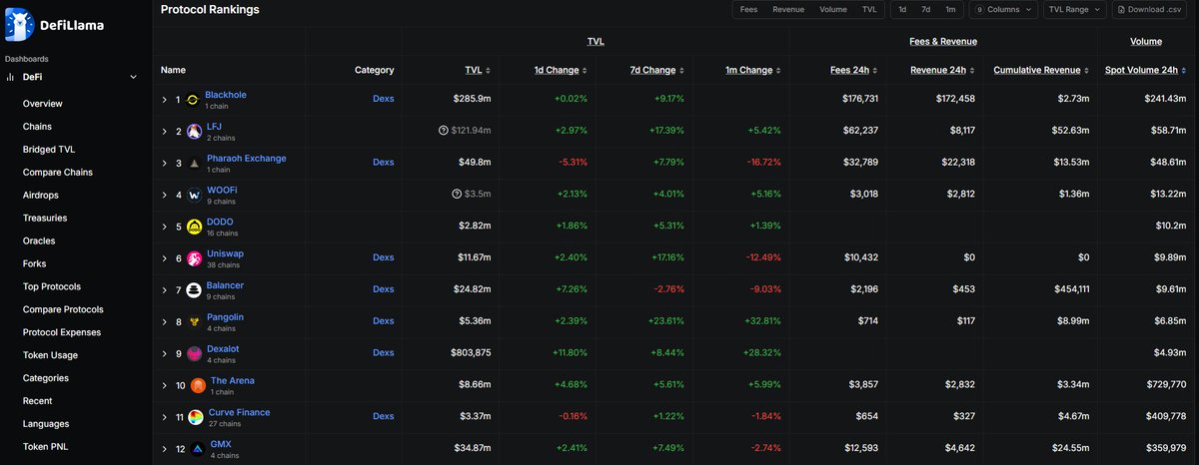Sort by 1d Change column
This screenshot has height=465, width=1199.
(x=584, y=71)
